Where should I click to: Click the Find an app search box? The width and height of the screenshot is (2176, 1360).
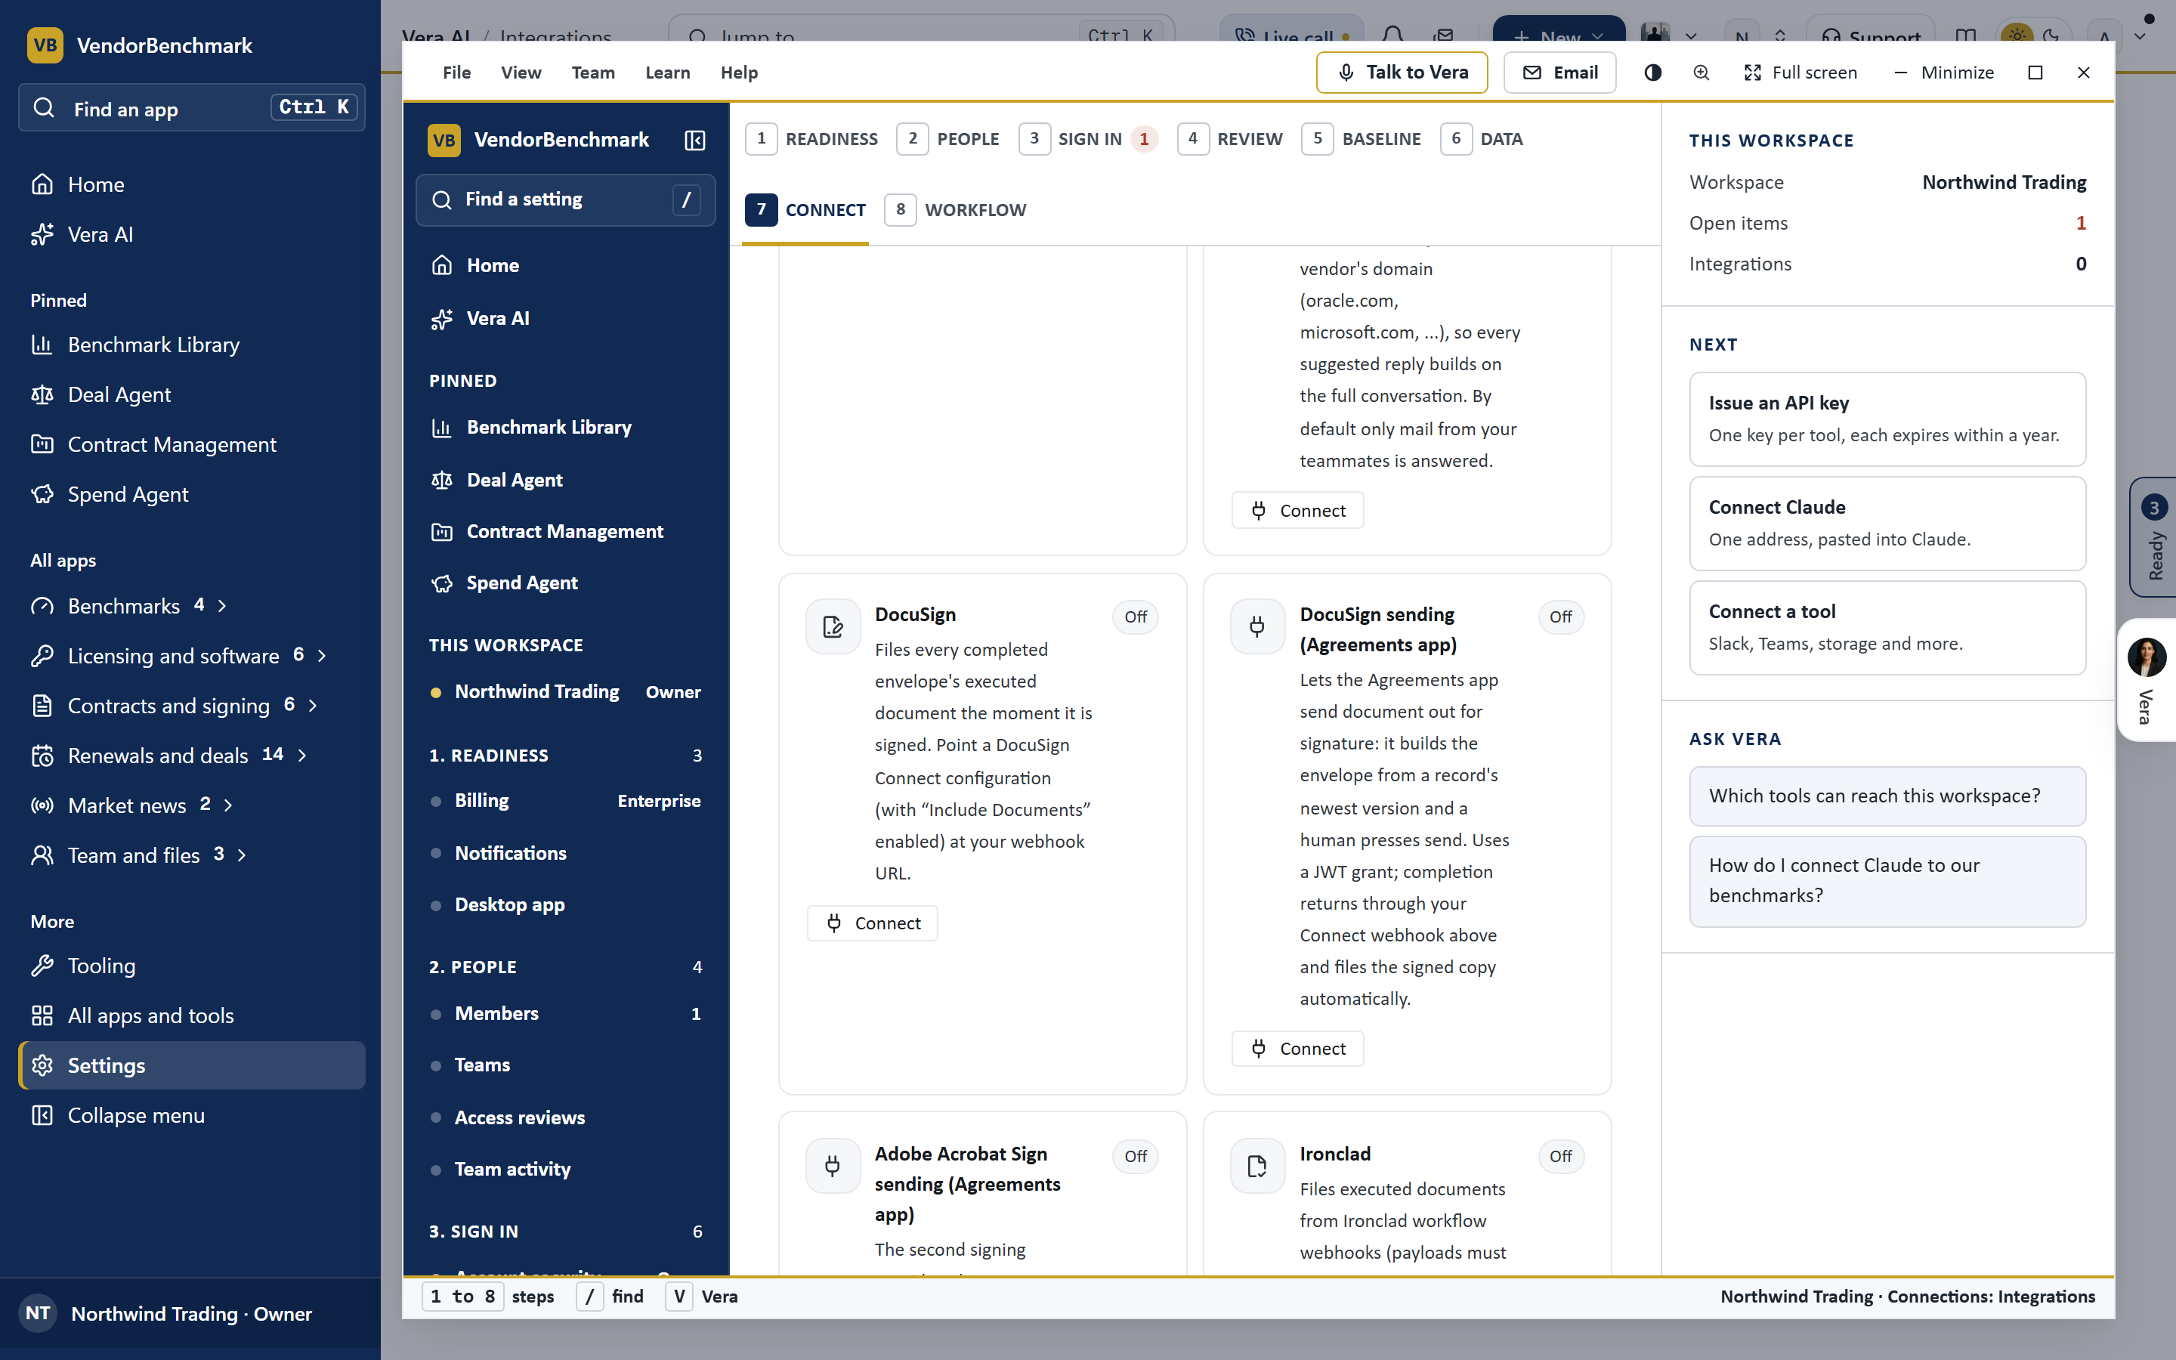point(191,108)
